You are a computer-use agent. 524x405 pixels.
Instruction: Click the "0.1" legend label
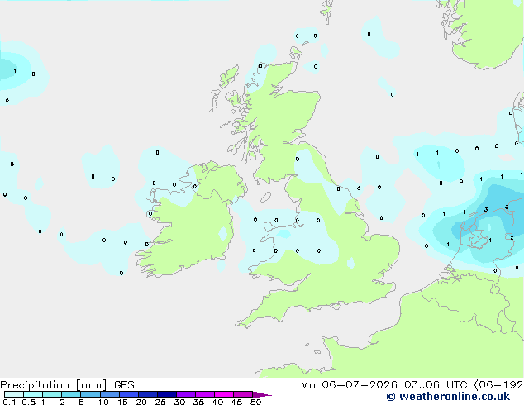point(9,402)
